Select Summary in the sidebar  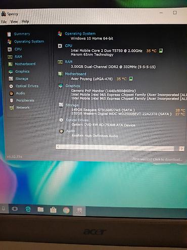(x=22, y=34)
